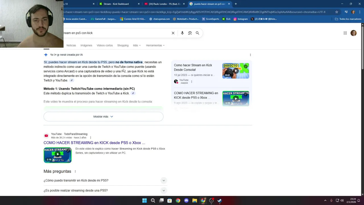Play TodoParaStreaming result video thumbnail
The width and height of the screenshot is (364, 205).
[57, 155]
